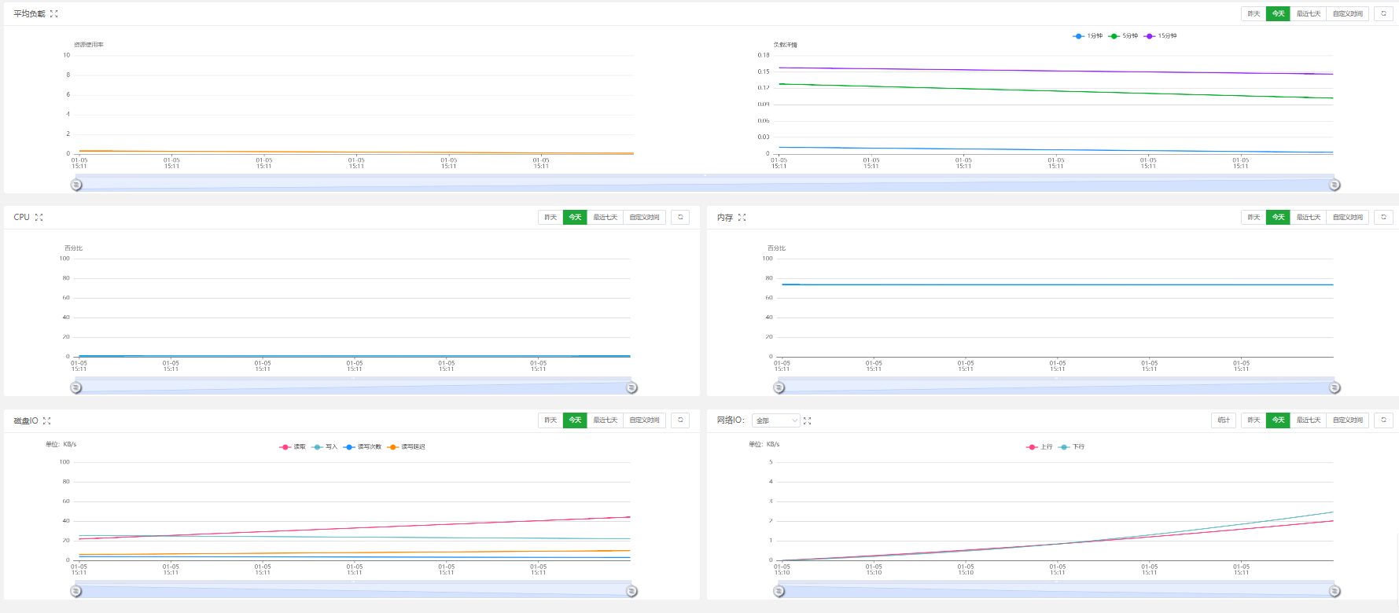Refresh the CPU chart data
This screenshot has width=1399, height=613.
tap(680, 218)
